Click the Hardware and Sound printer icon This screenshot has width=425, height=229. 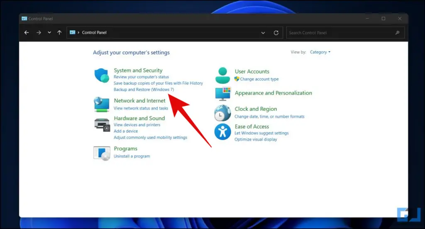pos(102,125)
